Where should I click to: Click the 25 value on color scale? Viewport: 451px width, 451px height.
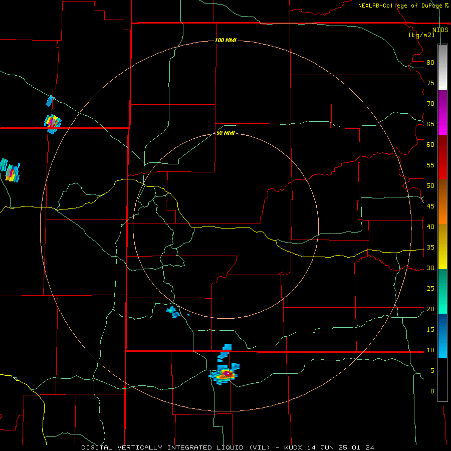[x=430, y=289]
